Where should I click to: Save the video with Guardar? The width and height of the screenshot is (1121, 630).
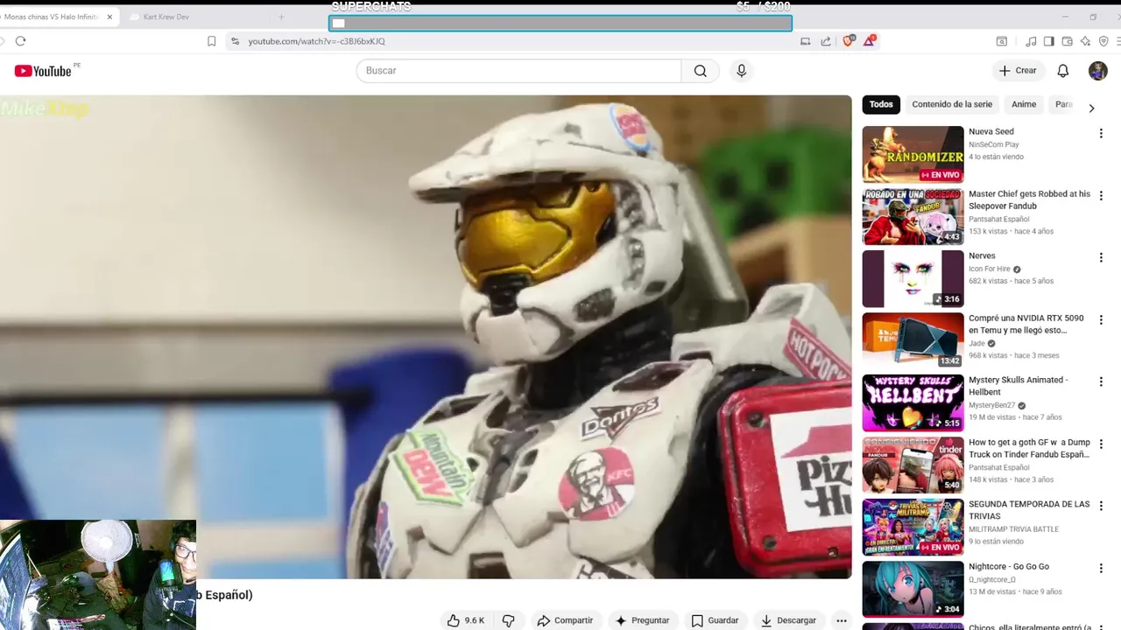tap(715, 620)
